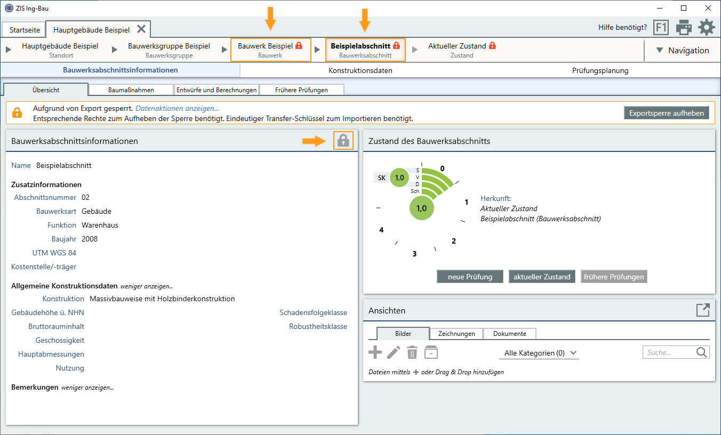Click the neue Prüfung button
This screenshot has height=435, width=721.
[469, 277]
